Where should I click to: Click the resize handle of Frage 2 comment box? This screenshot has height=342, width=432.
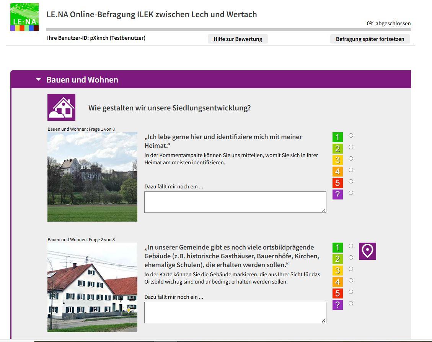click(x=324, y=321)
